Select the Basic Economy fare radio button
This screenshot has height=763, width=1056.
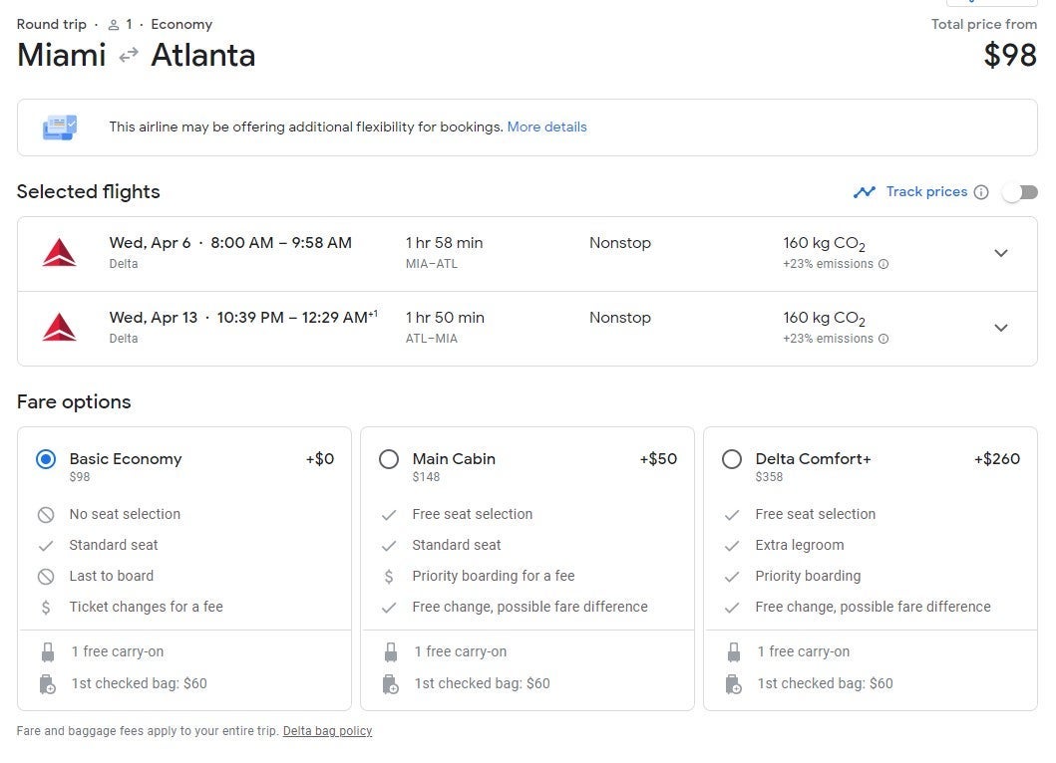point(46,459)
